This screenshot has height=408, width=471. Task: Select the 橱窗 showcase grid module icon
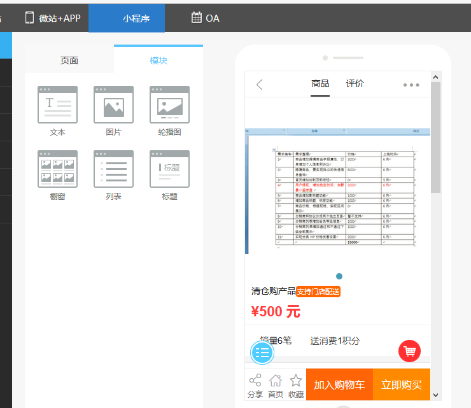pos(57,169)
